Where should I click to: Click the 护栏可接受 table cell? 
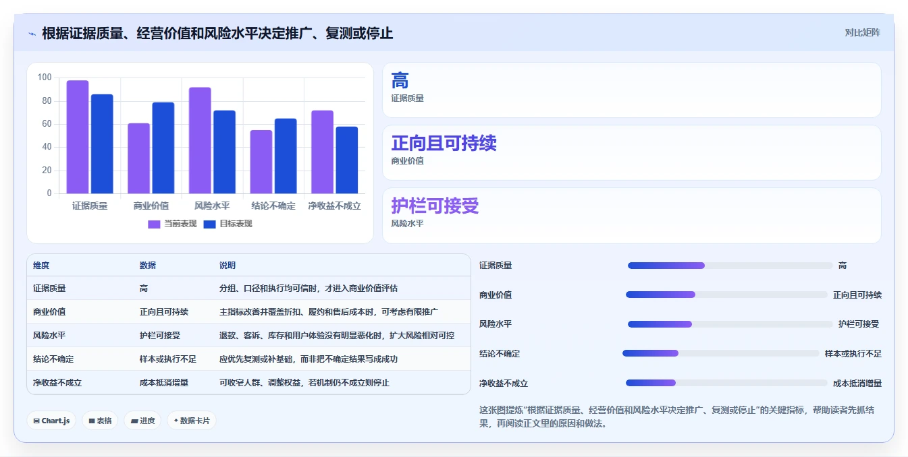[160, 336]
